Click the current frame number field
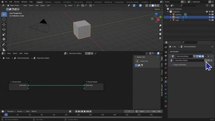 coord(129,111)
